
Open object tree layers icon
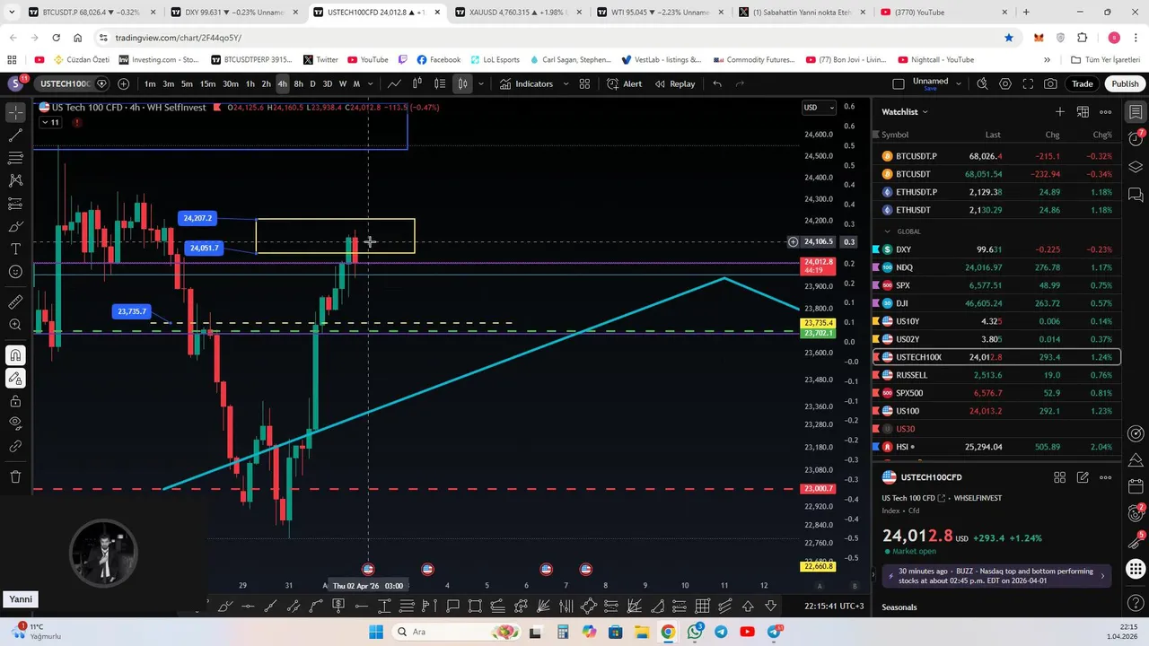click(1136, 167)
